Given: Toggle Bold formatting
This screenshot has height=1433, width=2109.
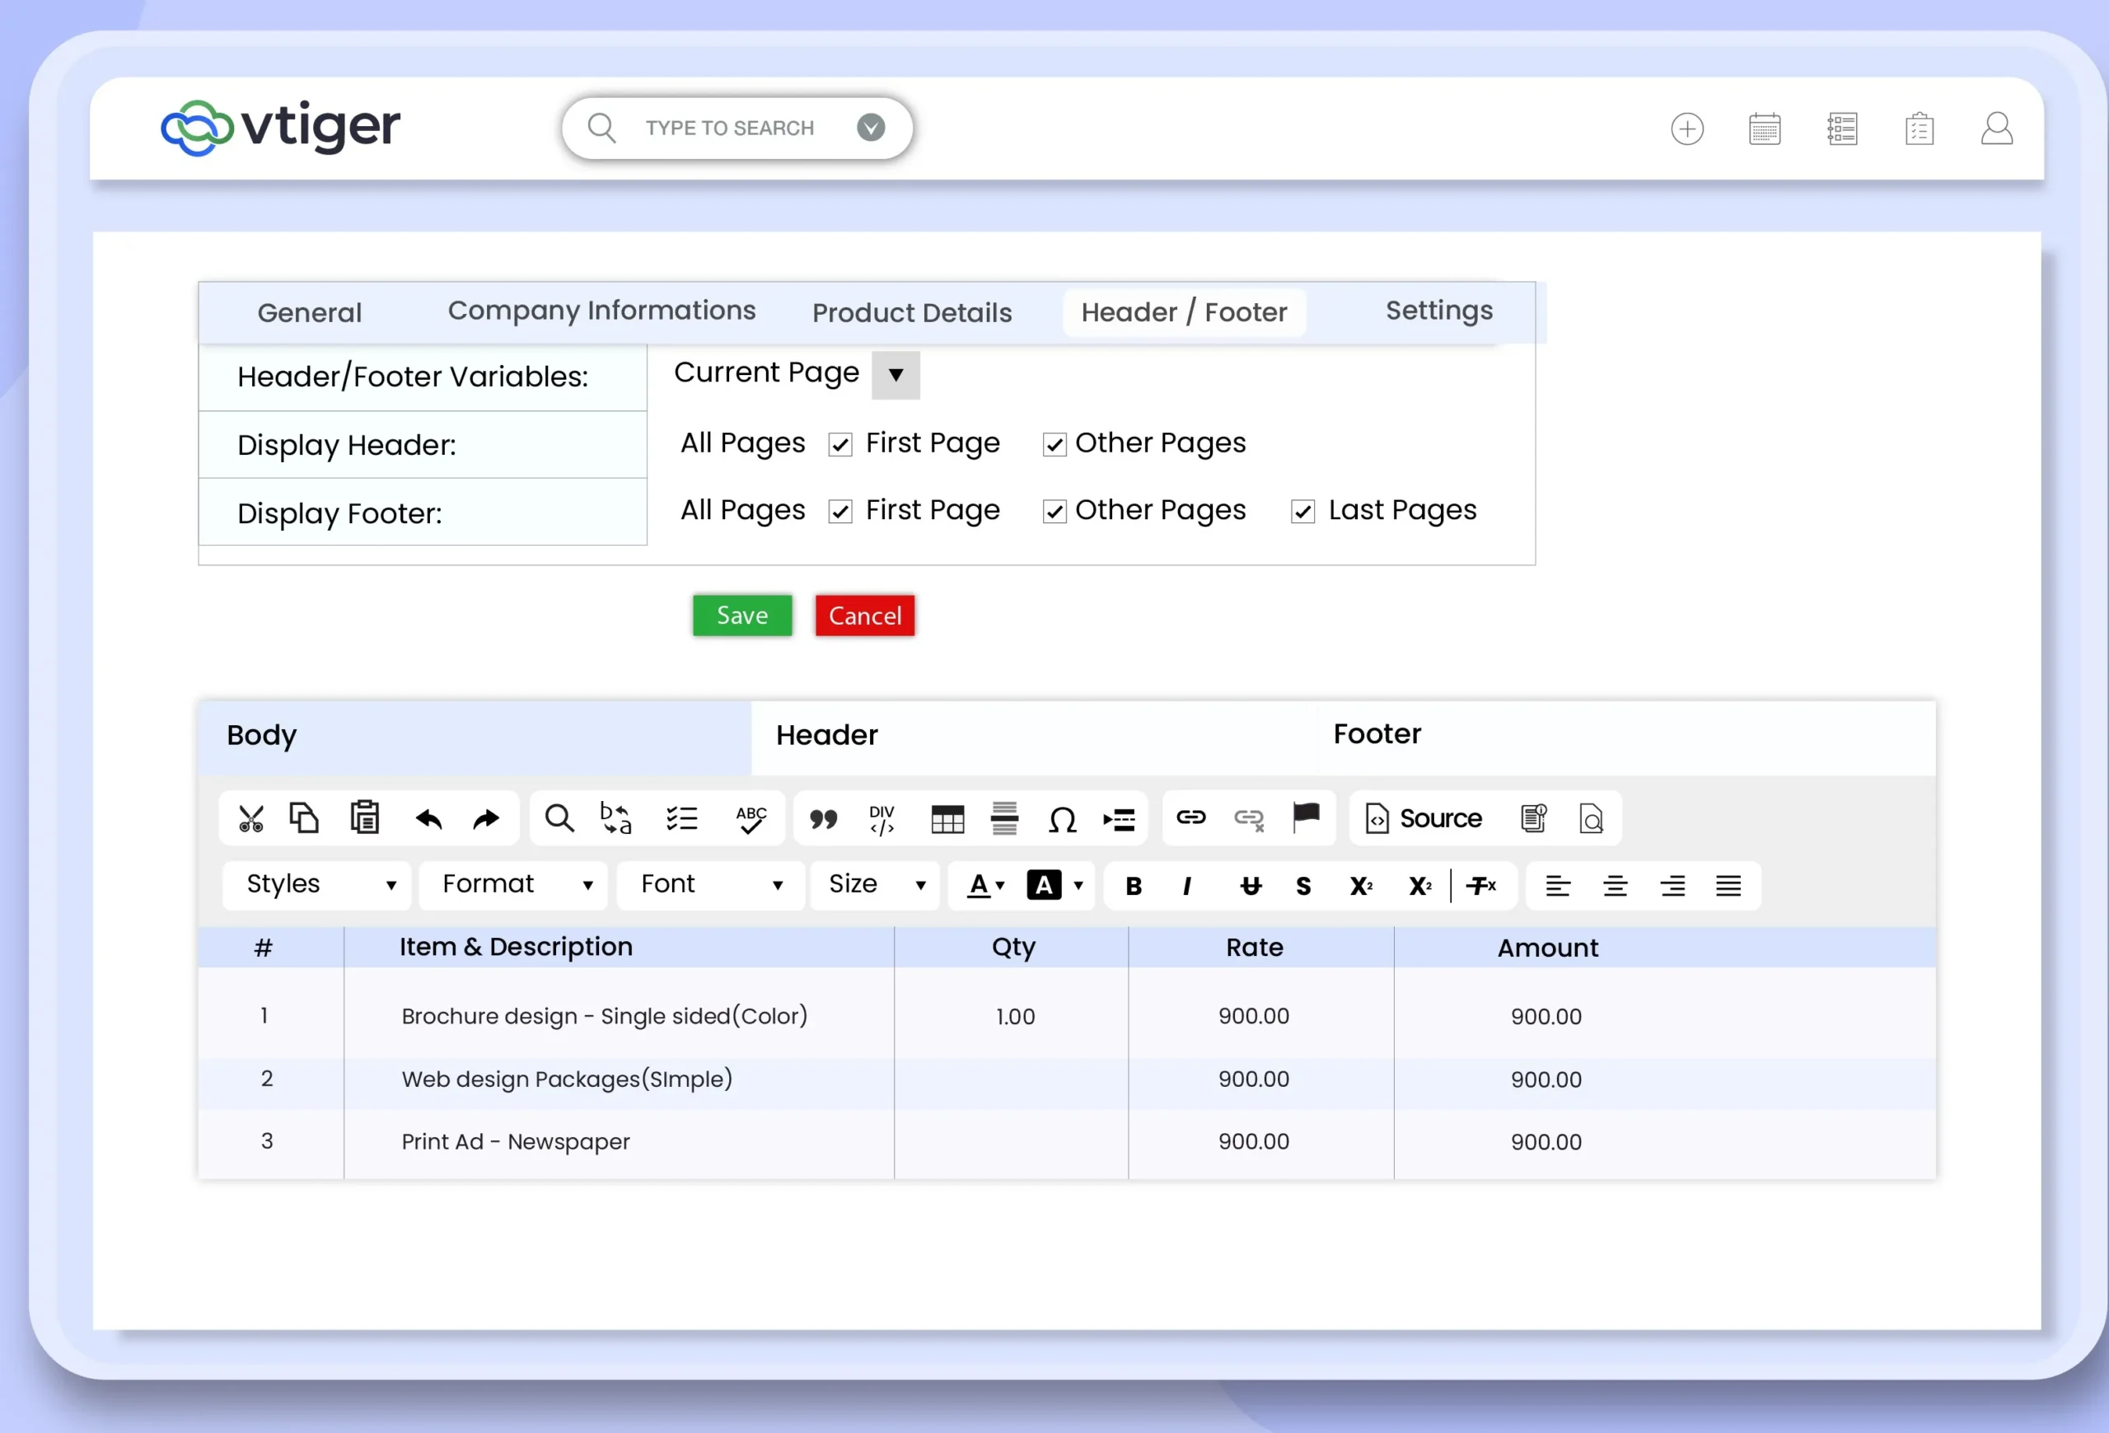Looking at the screenshot, I should pyautogui.click(x=1134, y=886).
